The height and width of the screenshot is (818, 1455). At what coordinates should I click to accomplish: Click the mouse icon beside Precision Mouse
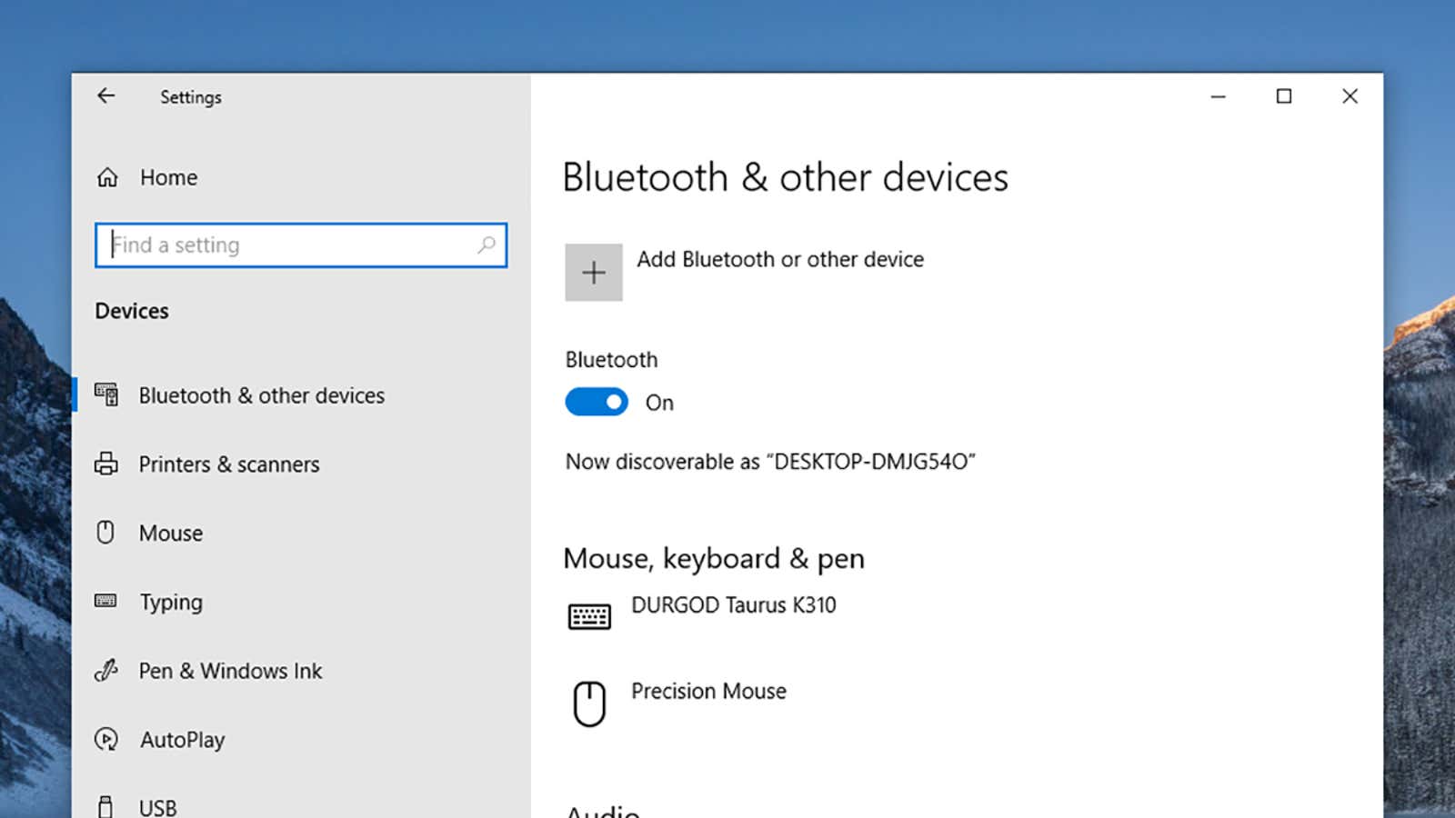589,703
